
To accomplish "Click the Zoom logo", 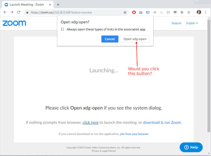I will [x=14, y=23].
